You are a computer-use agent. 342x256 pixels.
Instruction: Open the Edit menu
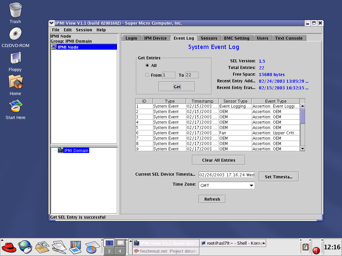67,30
